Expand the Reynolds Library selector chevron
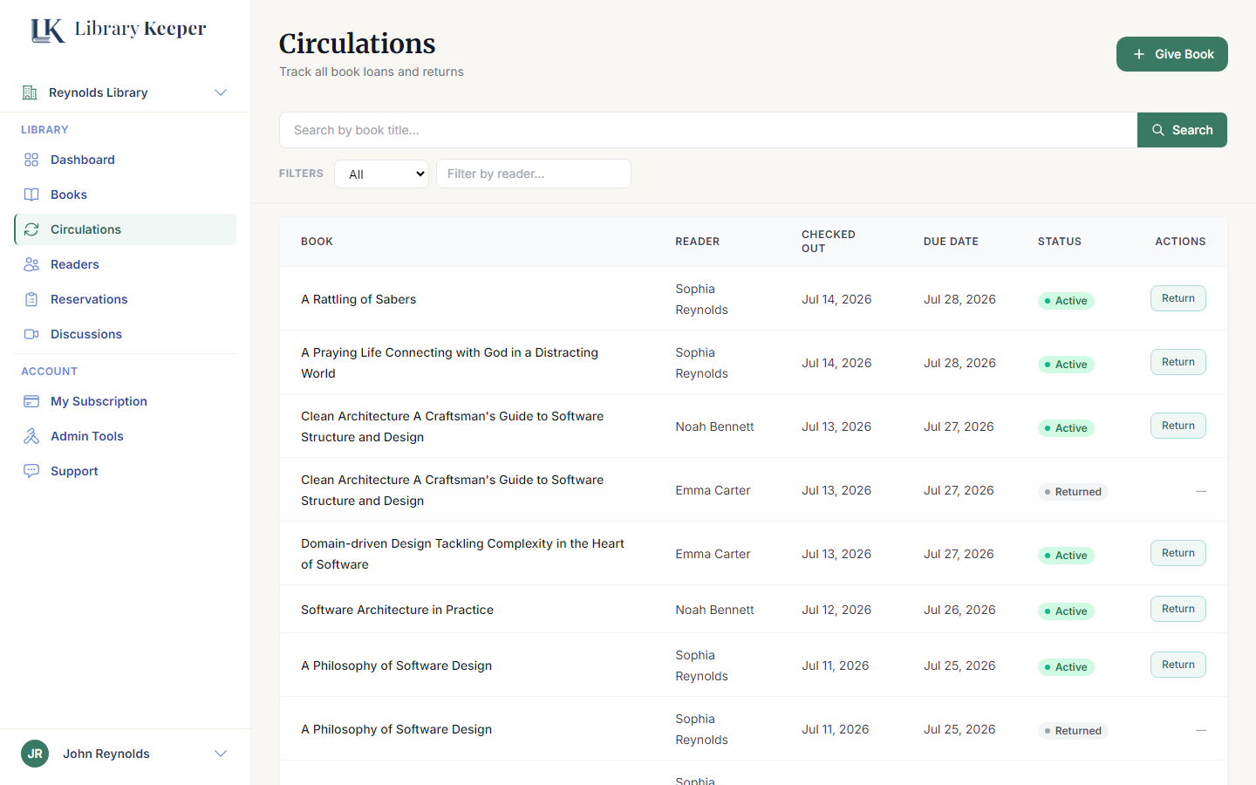This screenshot has width=1256, height=785. coord(221,92)
